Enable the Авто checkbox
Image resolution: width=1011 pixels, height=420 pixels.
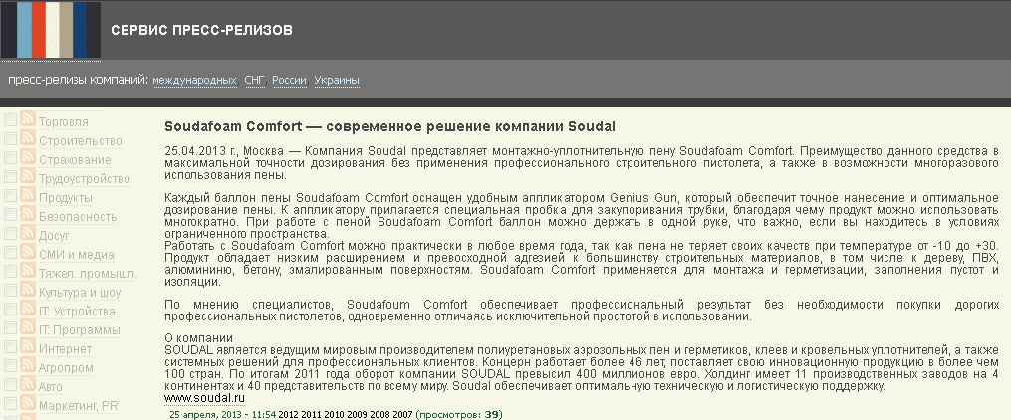coord(10,384)
